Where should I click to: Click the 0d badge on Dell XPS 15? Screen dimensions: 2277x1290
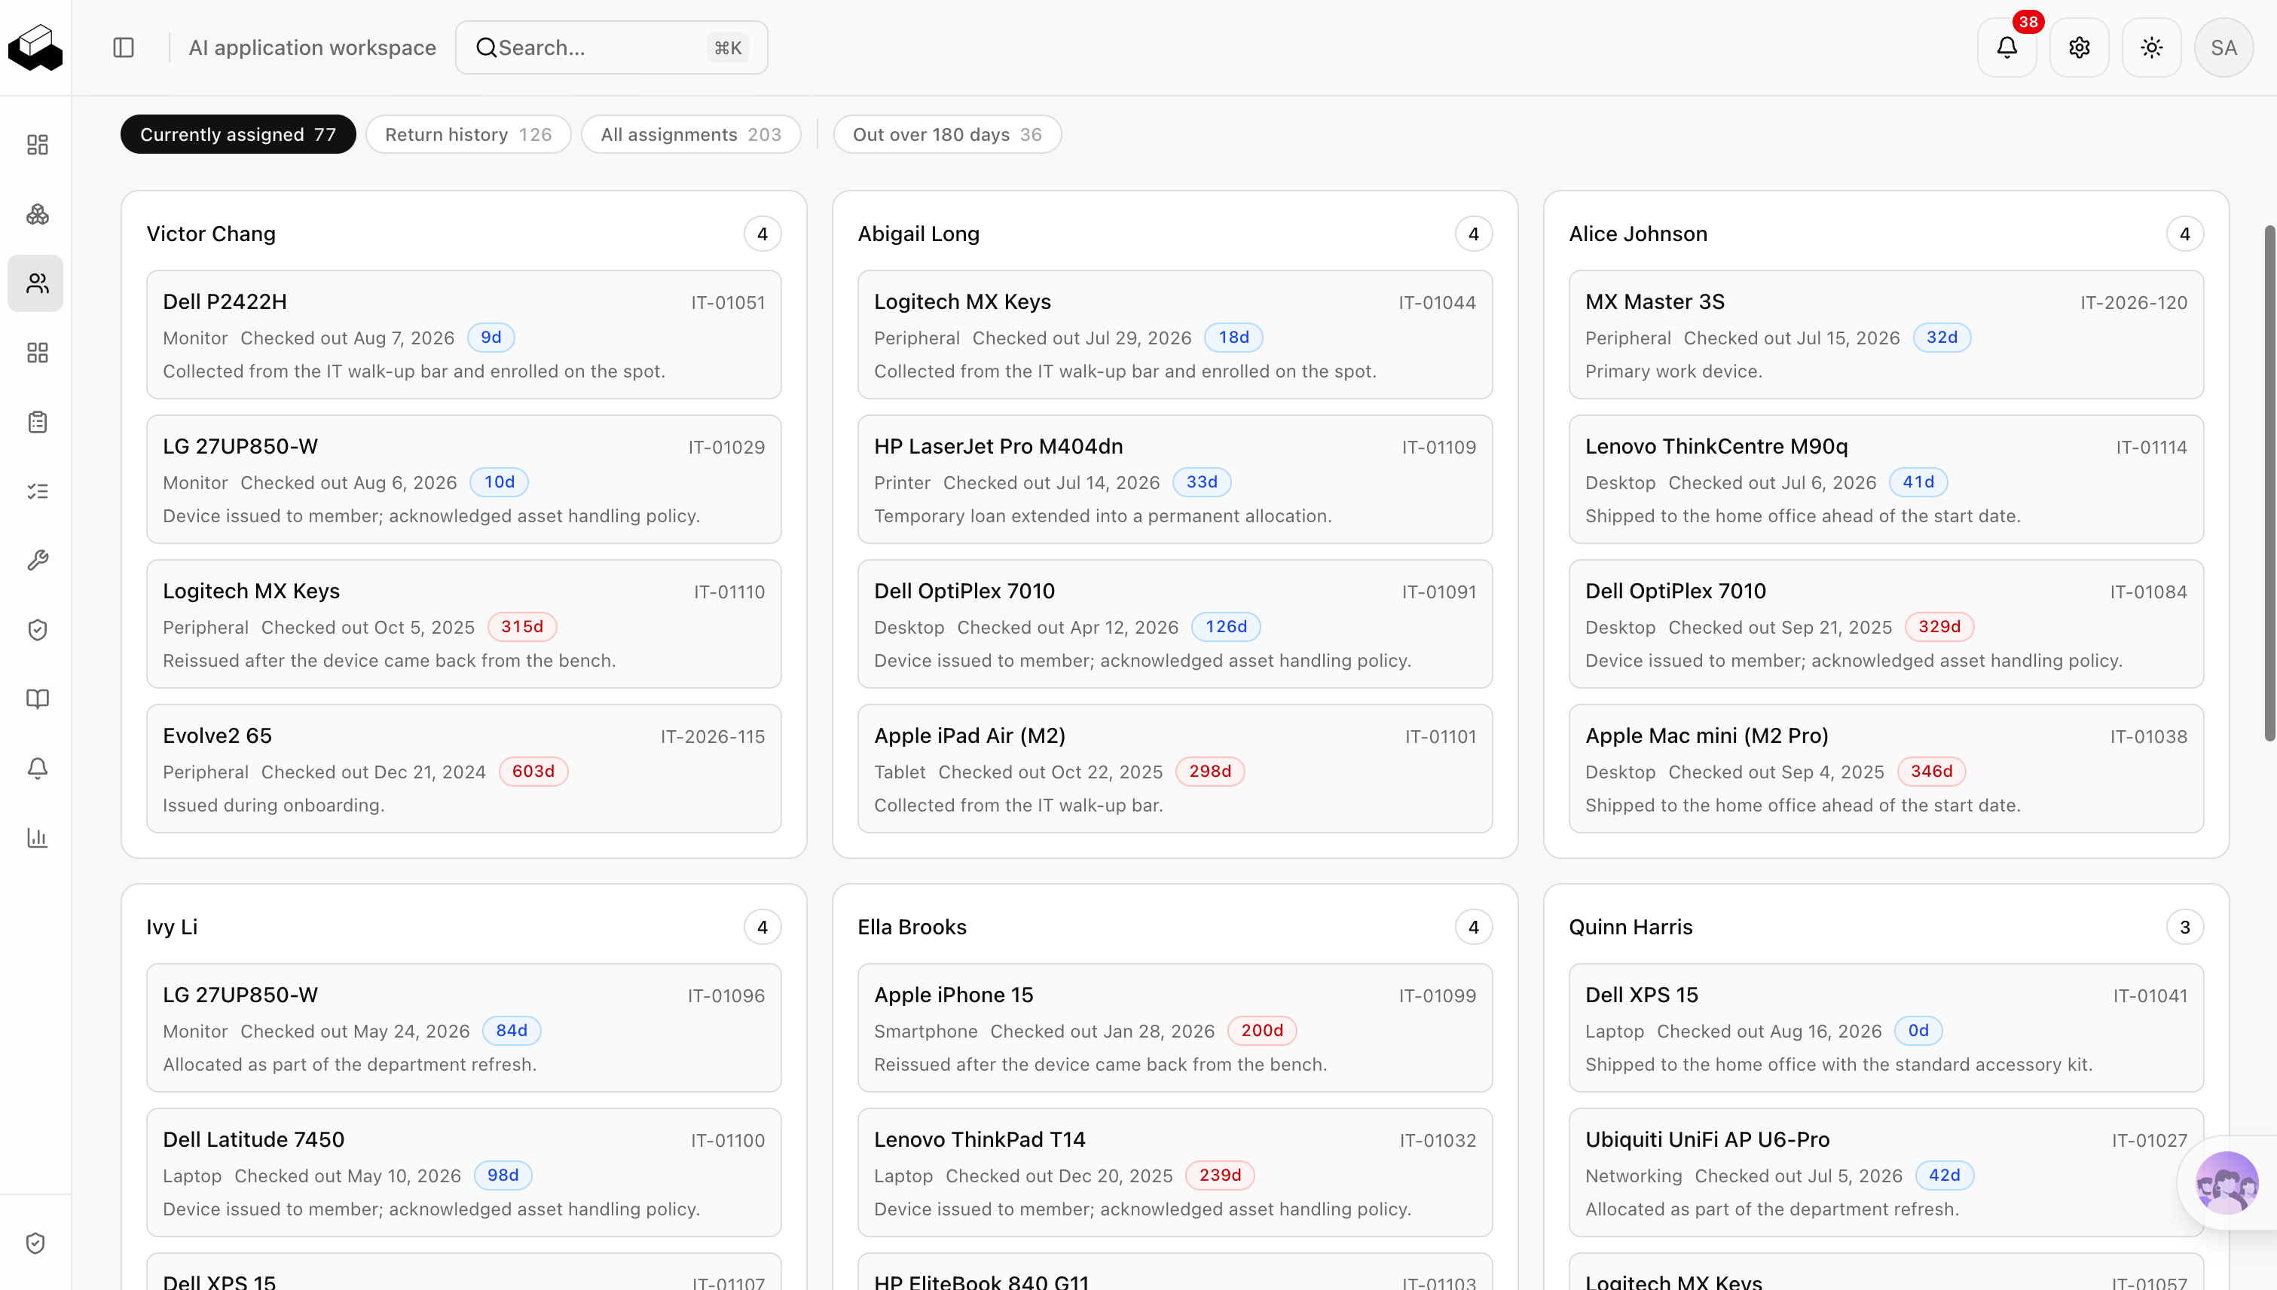[1918, 1032]
